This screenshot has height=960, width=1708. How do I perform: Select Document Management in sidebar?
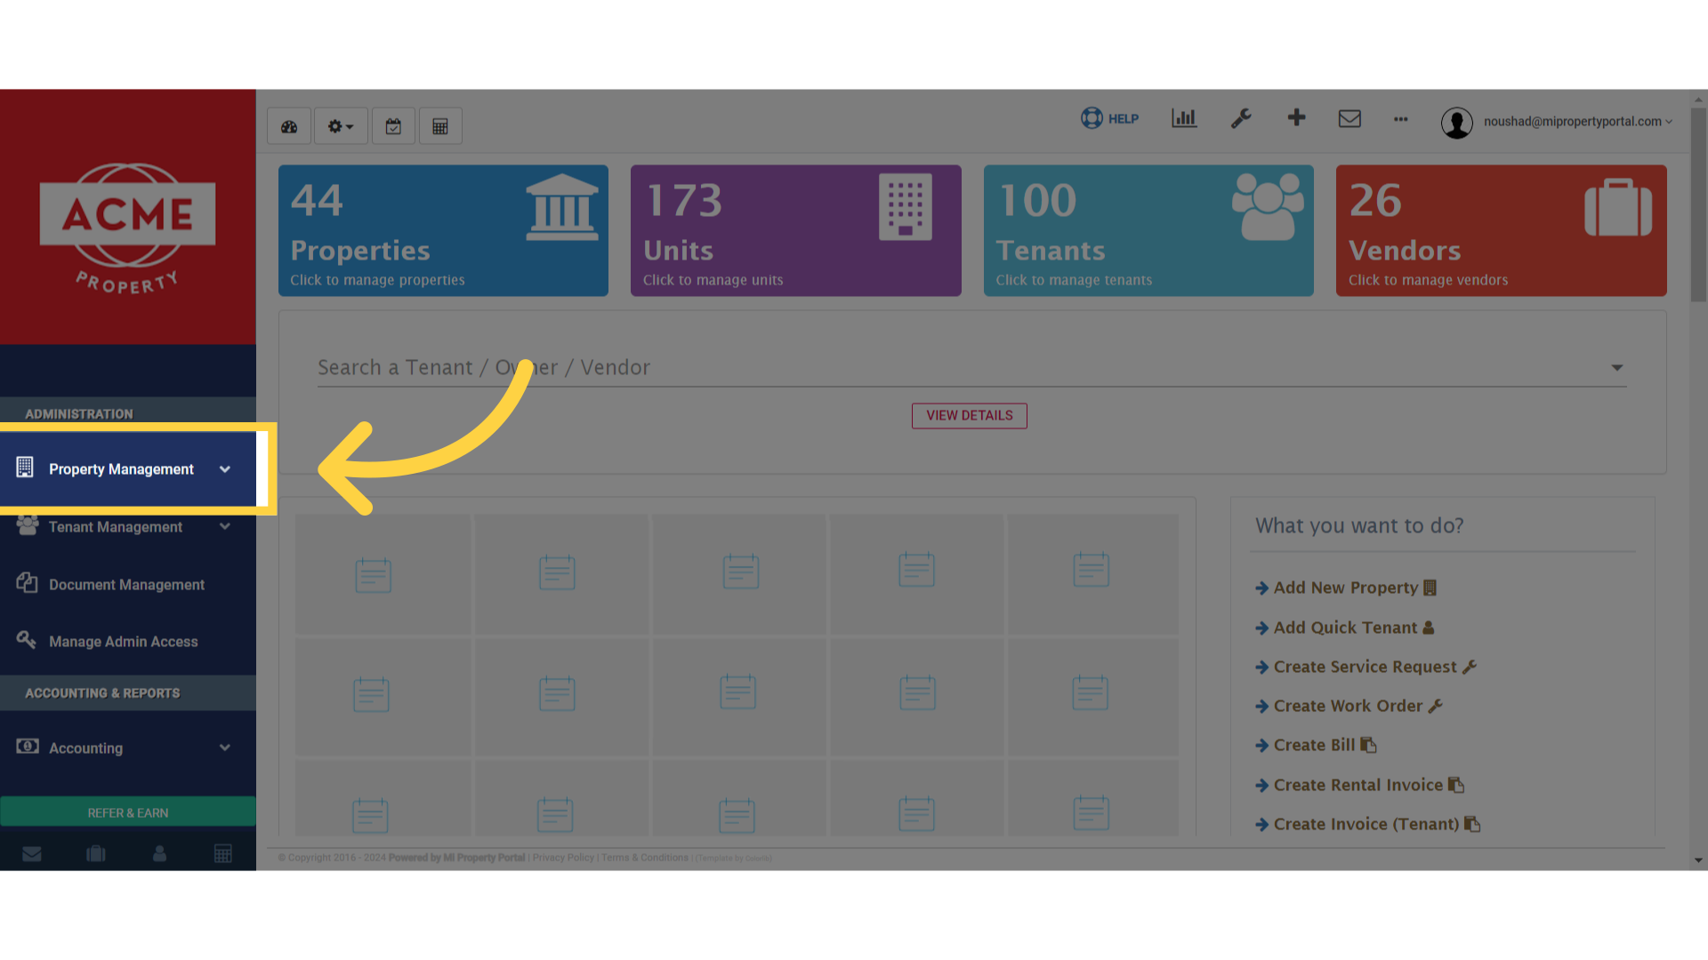pos(126,584)
